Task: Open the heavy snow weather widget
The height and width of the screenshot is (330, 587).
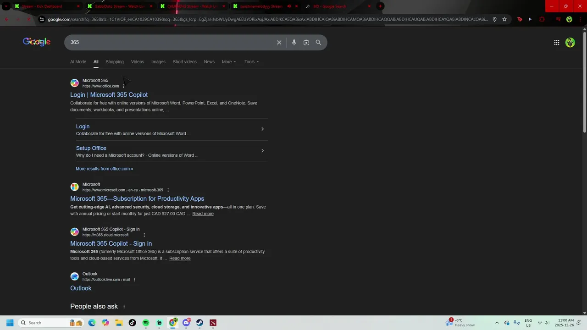Action: coord(461,323)
